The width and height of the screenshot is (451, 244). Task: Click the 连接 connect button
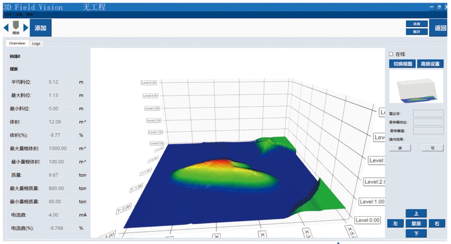point(416,24)
